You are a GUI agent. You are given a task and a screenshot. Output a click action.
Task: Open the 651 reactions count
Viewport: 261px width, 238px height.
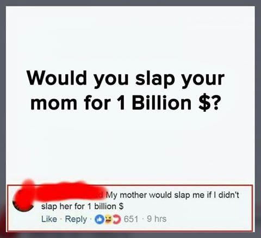point(131,219)
